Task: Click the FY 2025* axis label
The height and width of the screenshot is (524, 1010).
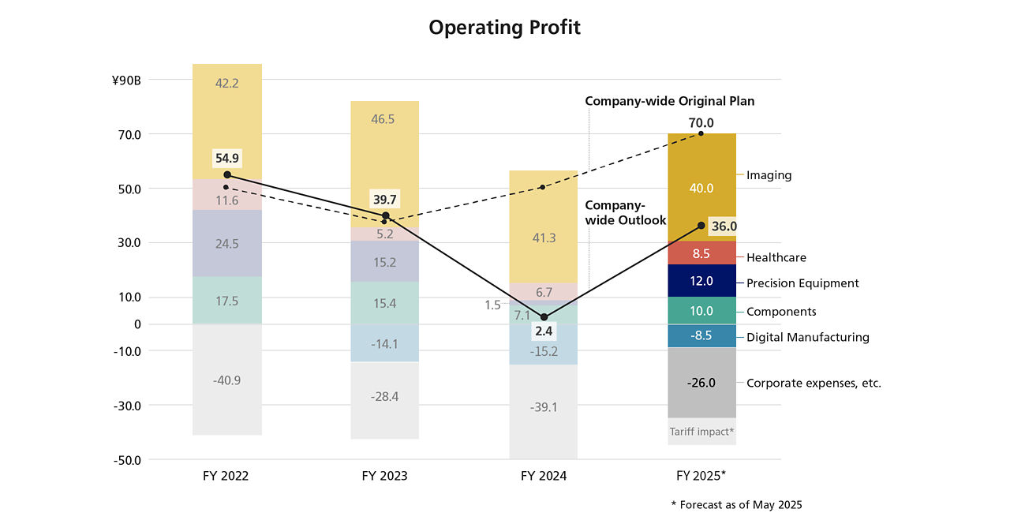Action: [x=701, y=477]
